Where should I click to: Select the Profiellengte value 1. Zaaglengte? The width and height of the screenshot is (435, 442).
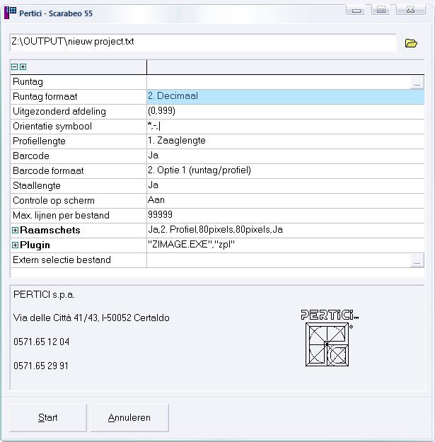[285, 141]
